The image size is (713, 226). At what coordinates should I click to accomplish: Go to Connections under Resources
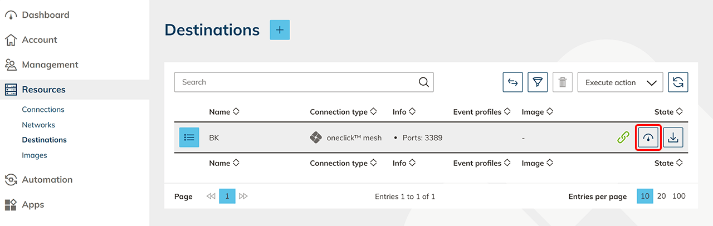(43, 110)
